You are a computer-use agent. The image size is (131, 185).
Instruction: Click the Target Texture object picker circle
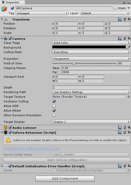129,97
